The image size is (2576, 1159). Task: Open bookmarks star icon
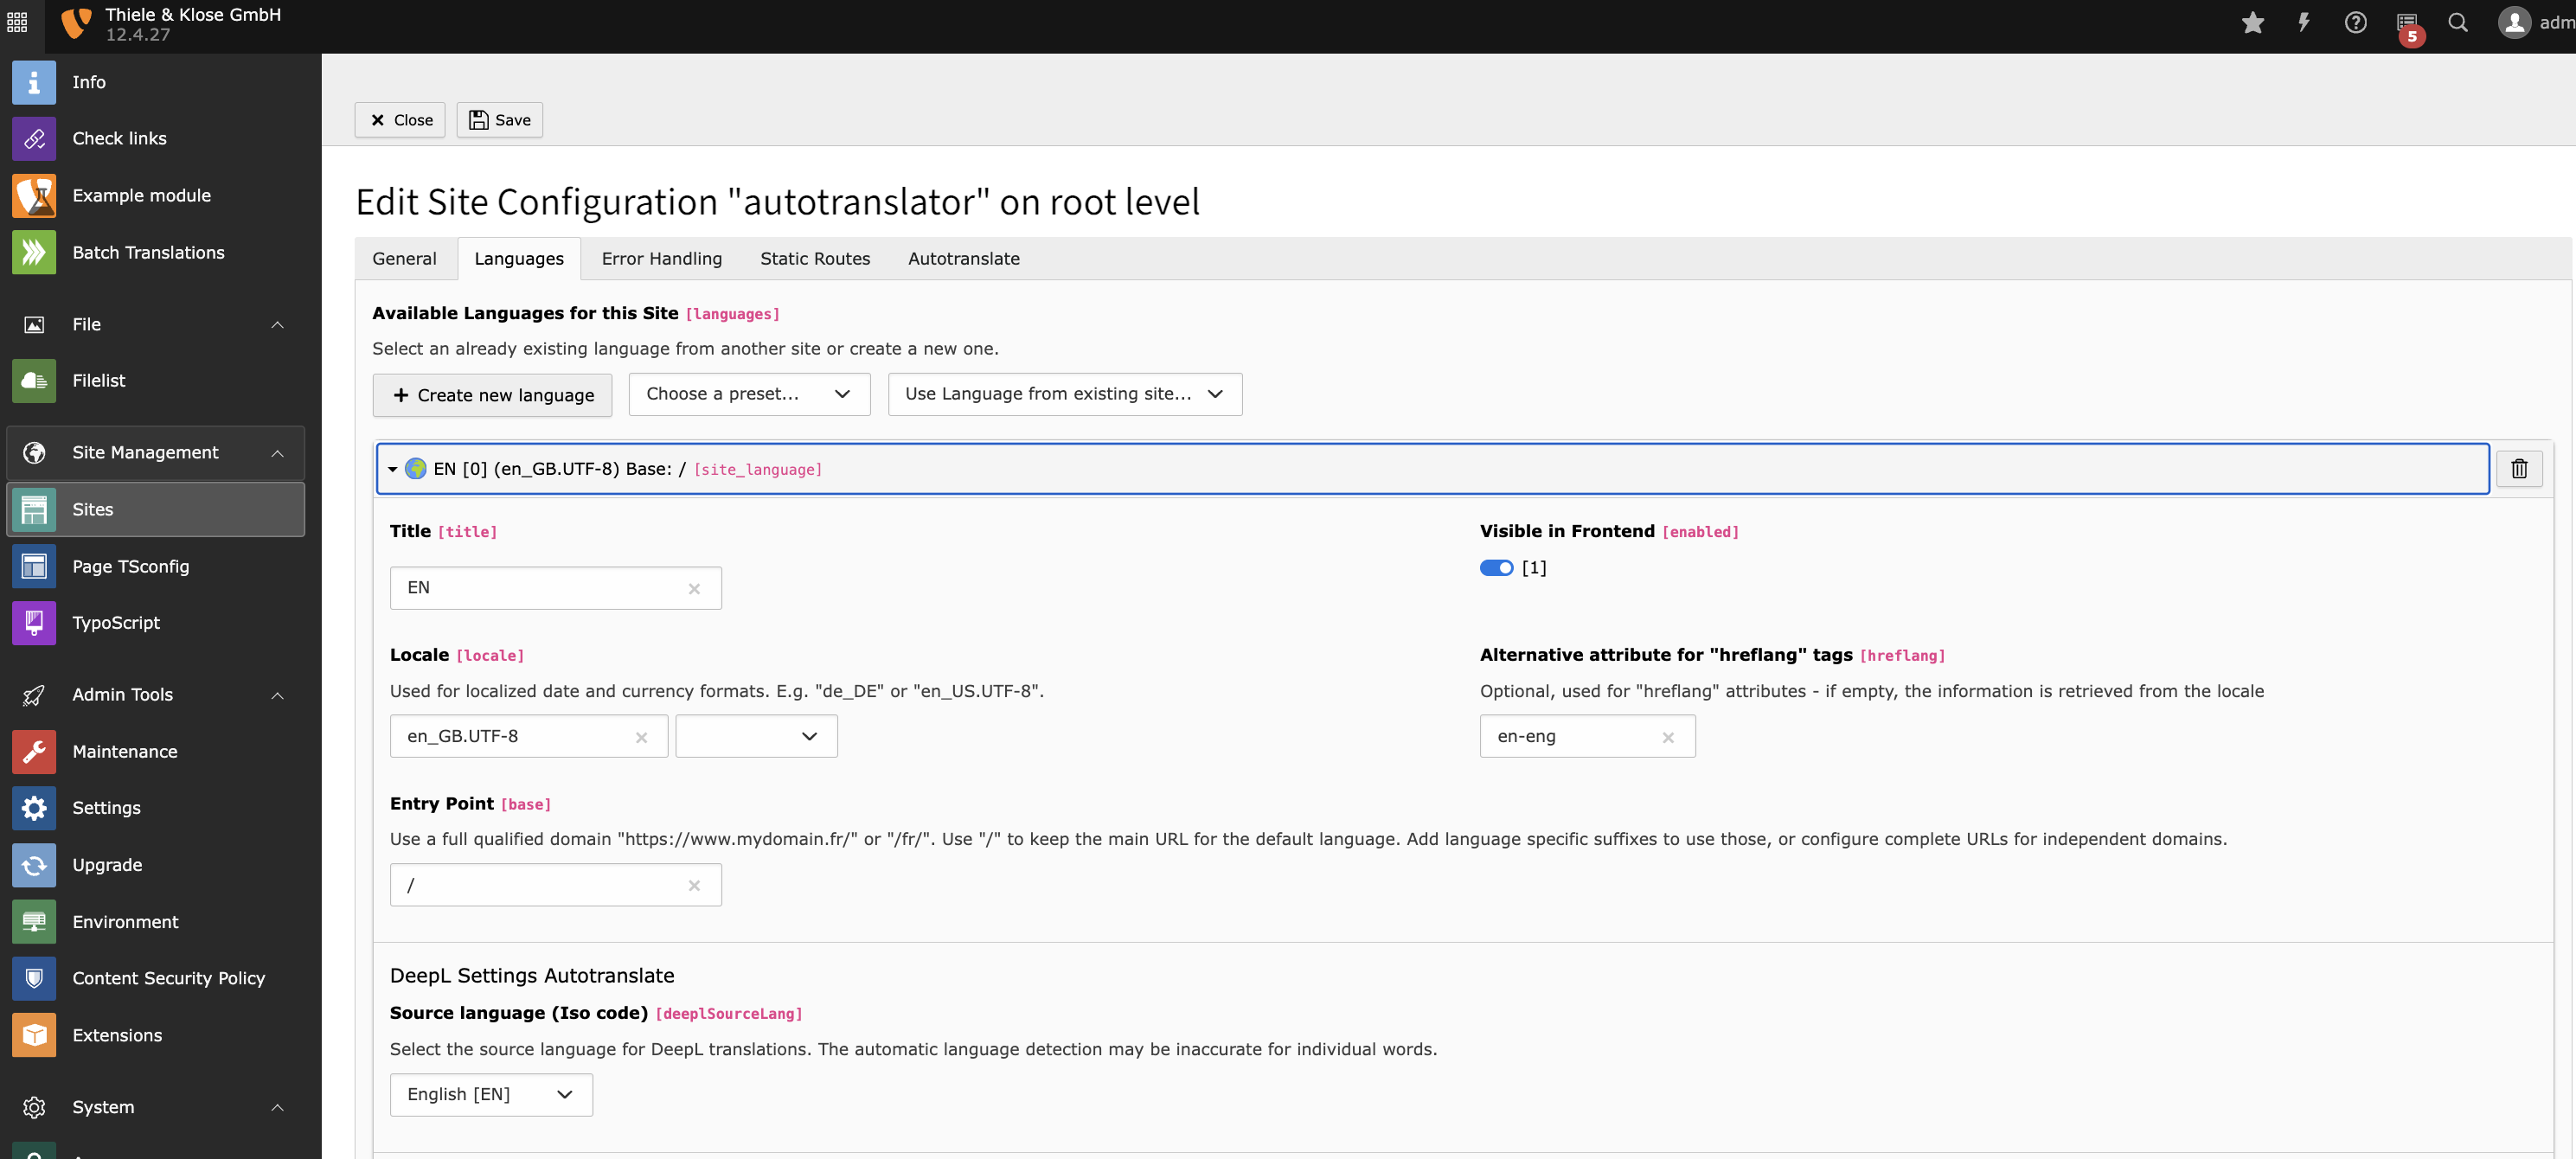point(2252,23)
